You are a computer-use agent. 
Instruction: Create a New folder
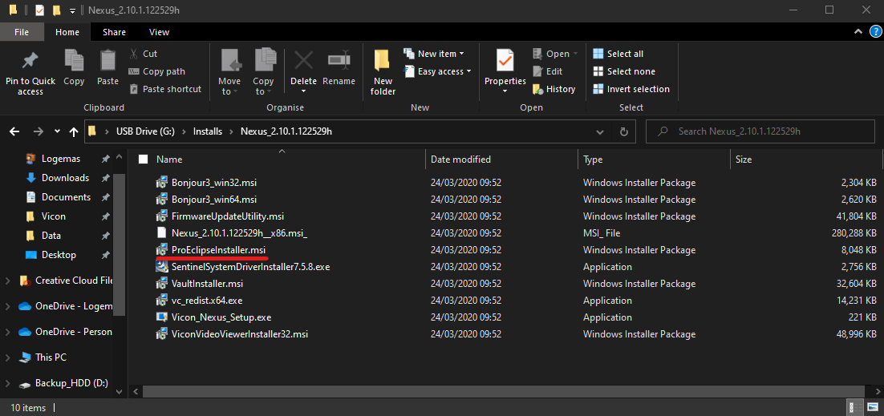coord(383,72)
